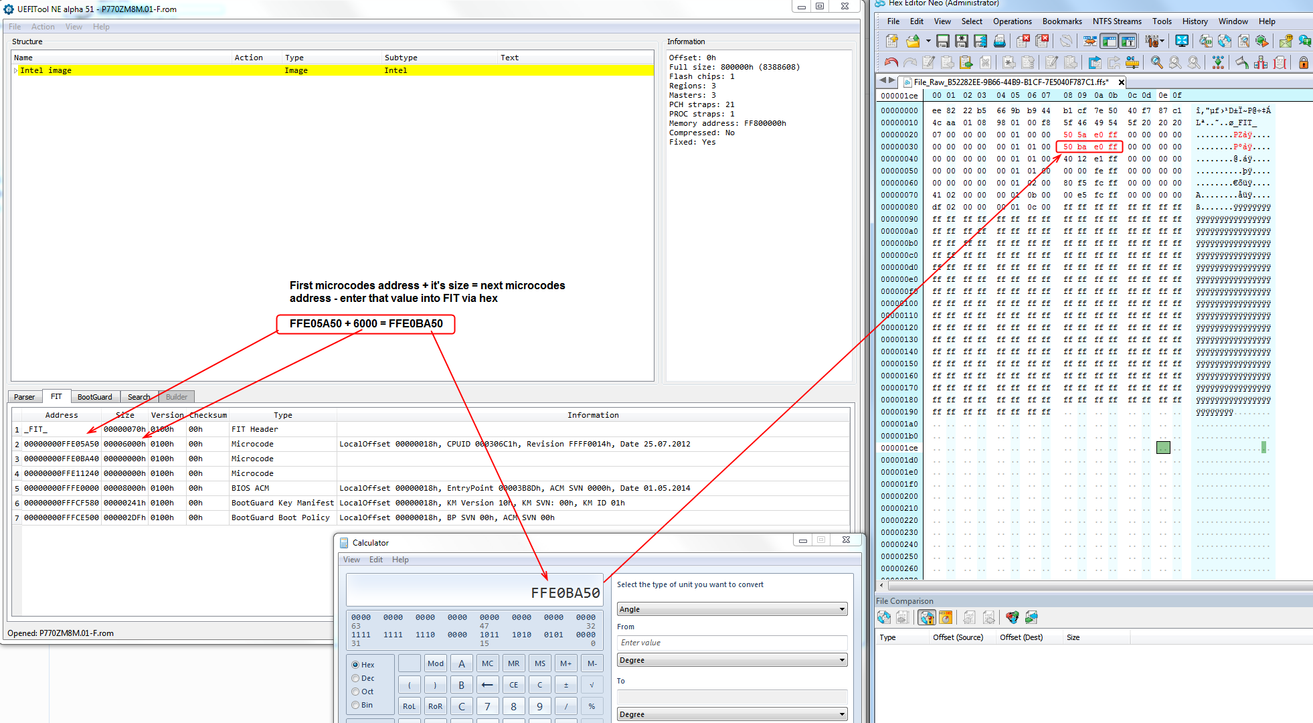
Task: Click the From 'Enter value' input field
Action: point(732,643)
